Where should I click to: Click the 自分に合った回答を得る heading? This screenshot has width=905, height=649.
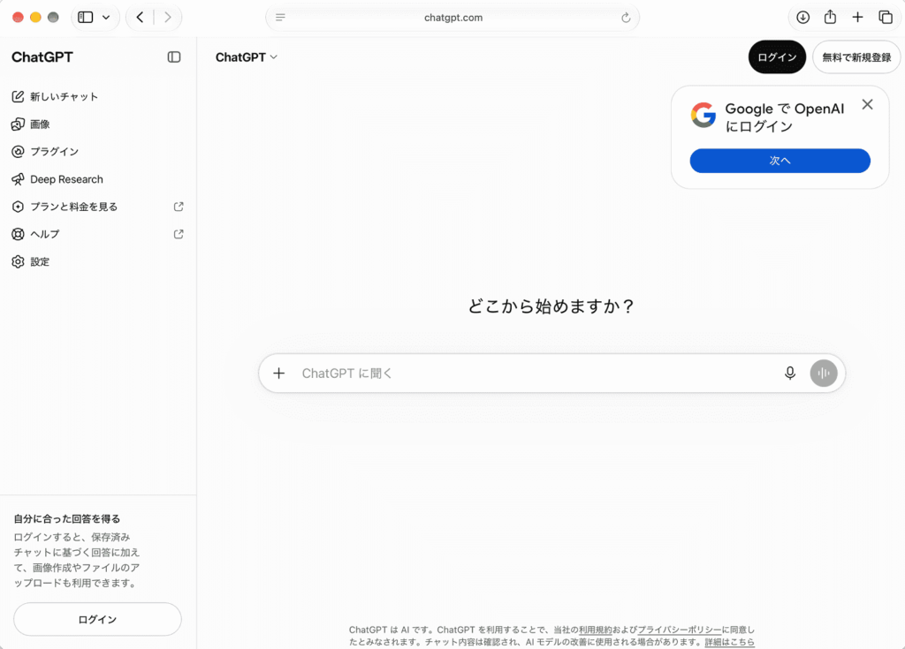pos(67,518)
